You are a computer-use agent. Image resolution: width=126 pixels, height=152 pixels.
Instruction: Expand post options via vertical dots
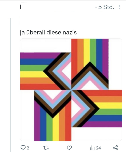[x=120, y=7]
